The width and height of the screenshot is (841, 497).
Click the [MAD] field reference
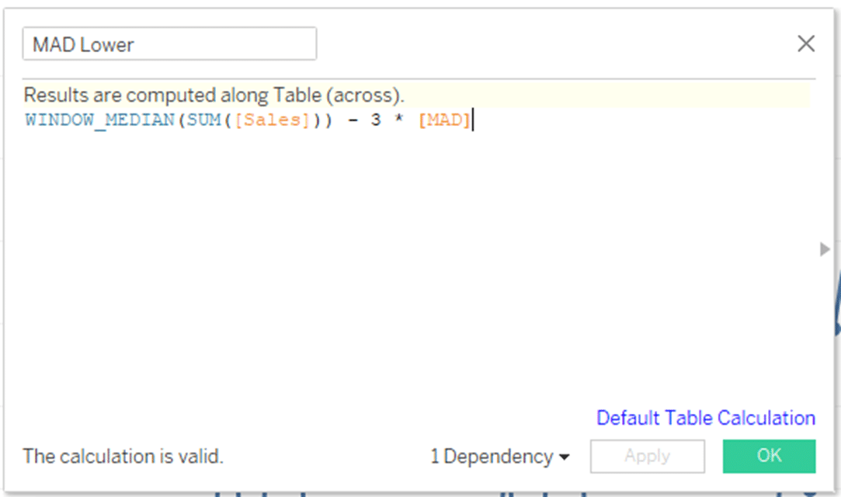pyautogui.click(x=444, y=120)
